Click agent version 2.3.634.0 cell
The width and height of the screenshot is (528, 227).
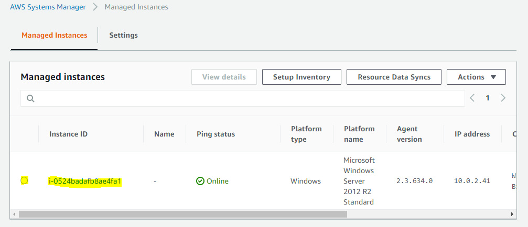[x=415, y=181]
